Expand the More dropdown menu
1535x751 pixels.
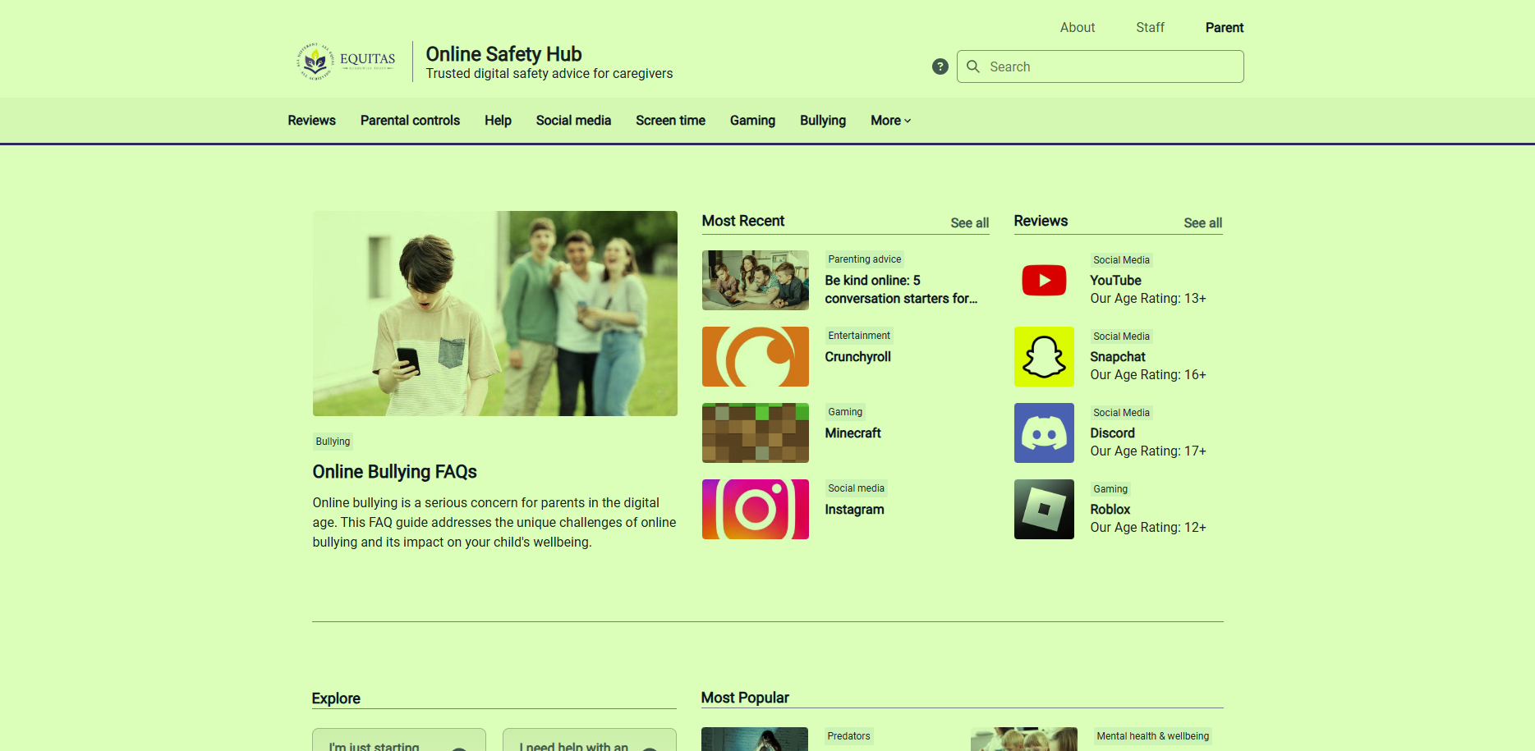pos(890,121)
